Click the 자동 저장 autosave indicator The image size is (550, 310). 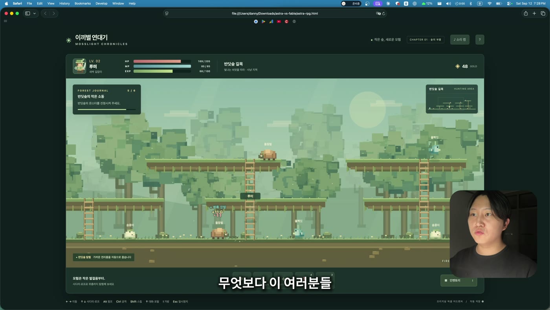click(x=477, y=301)
